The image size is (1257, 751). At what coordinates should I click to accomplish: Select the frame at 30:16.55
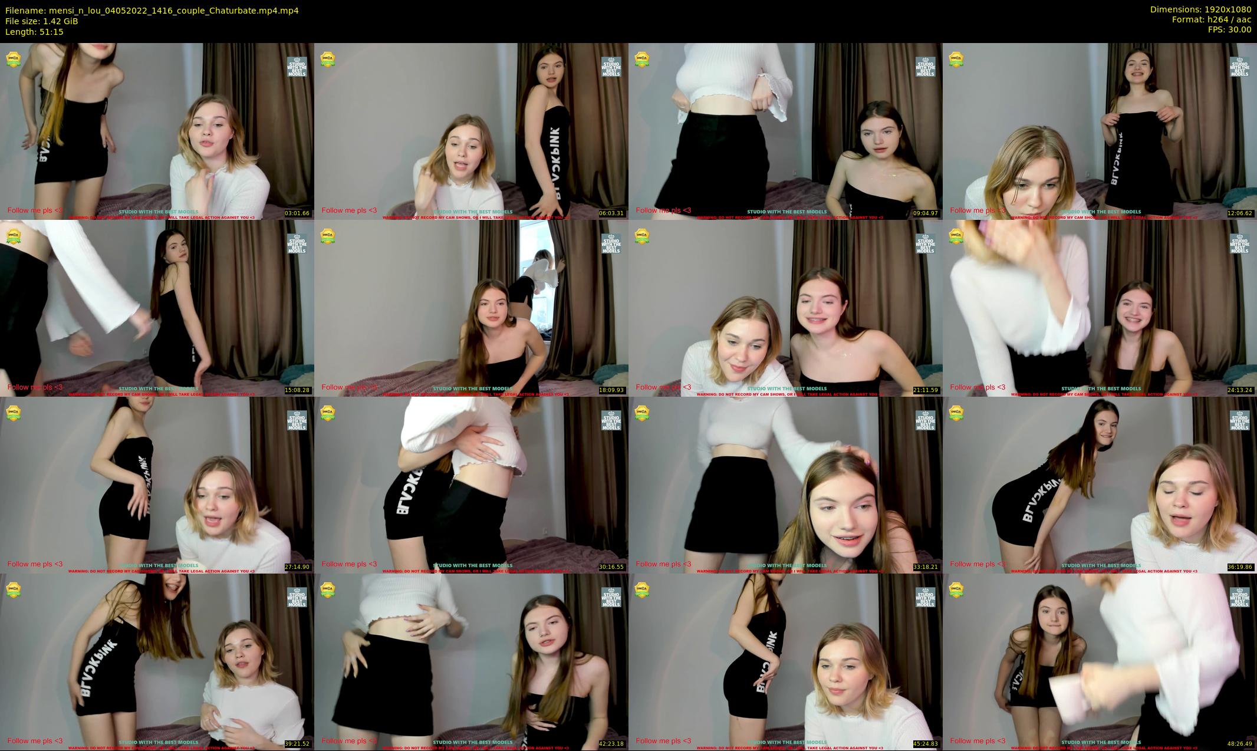[x=471, y=485]
